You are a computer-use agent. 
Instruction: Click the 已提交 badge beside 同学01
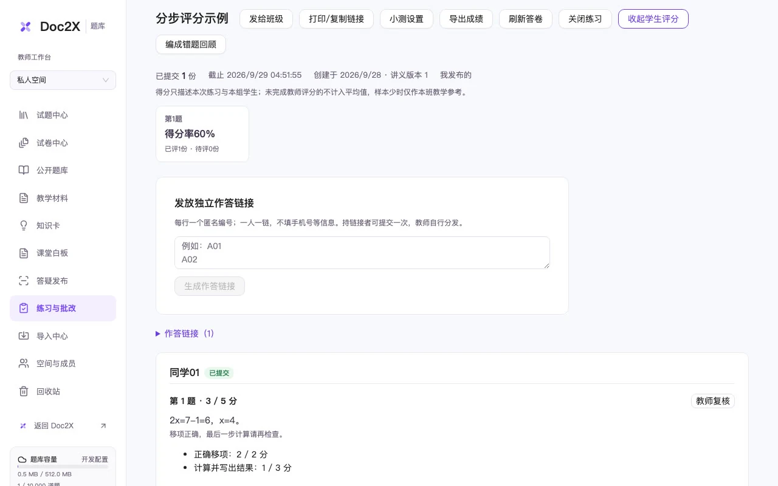(x=219, y=373)
